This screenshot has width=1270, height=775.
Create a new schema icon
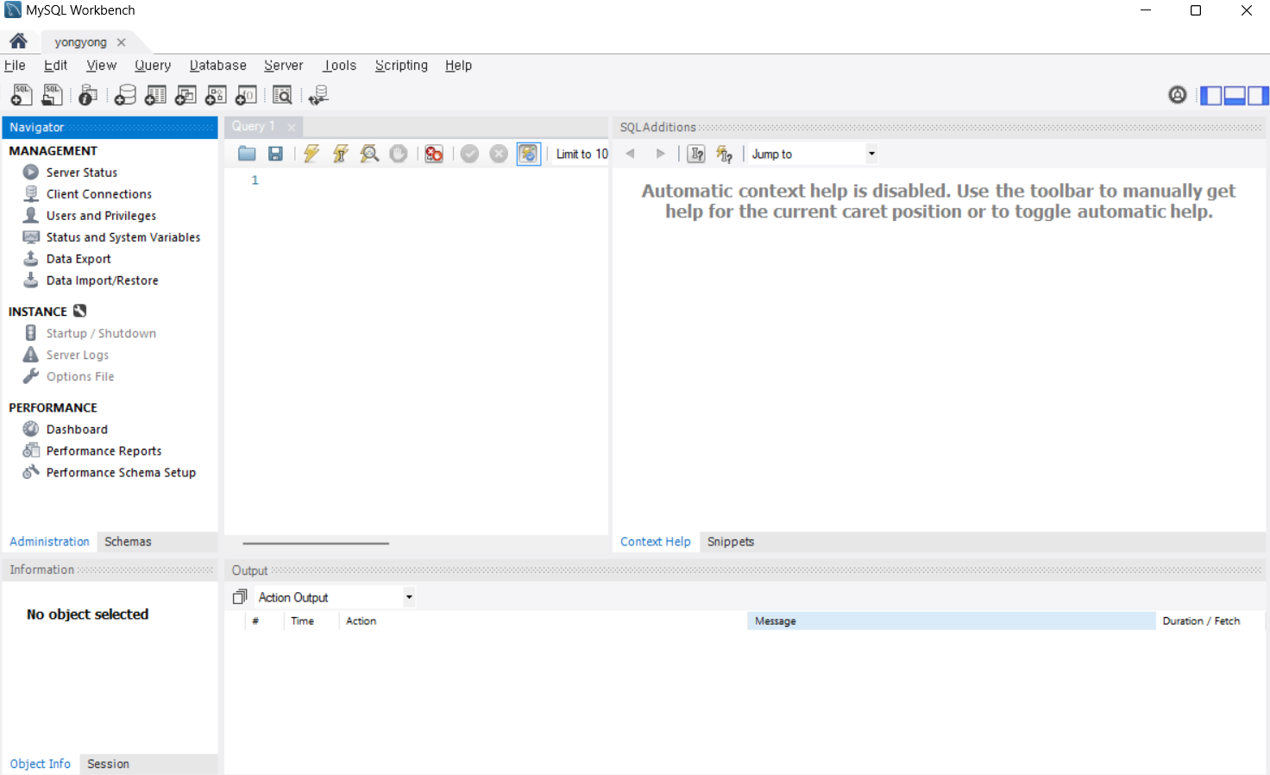tap(125, 95)
